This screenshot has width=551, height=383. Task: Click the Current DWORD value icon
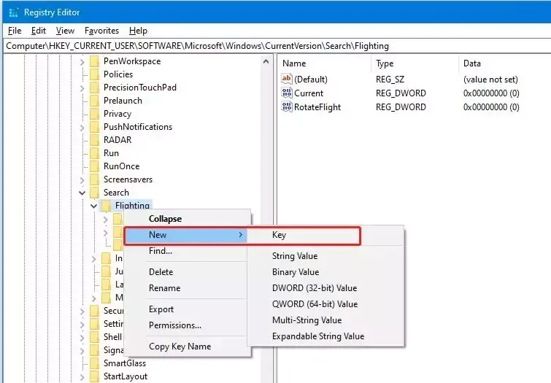coord(287,93)
